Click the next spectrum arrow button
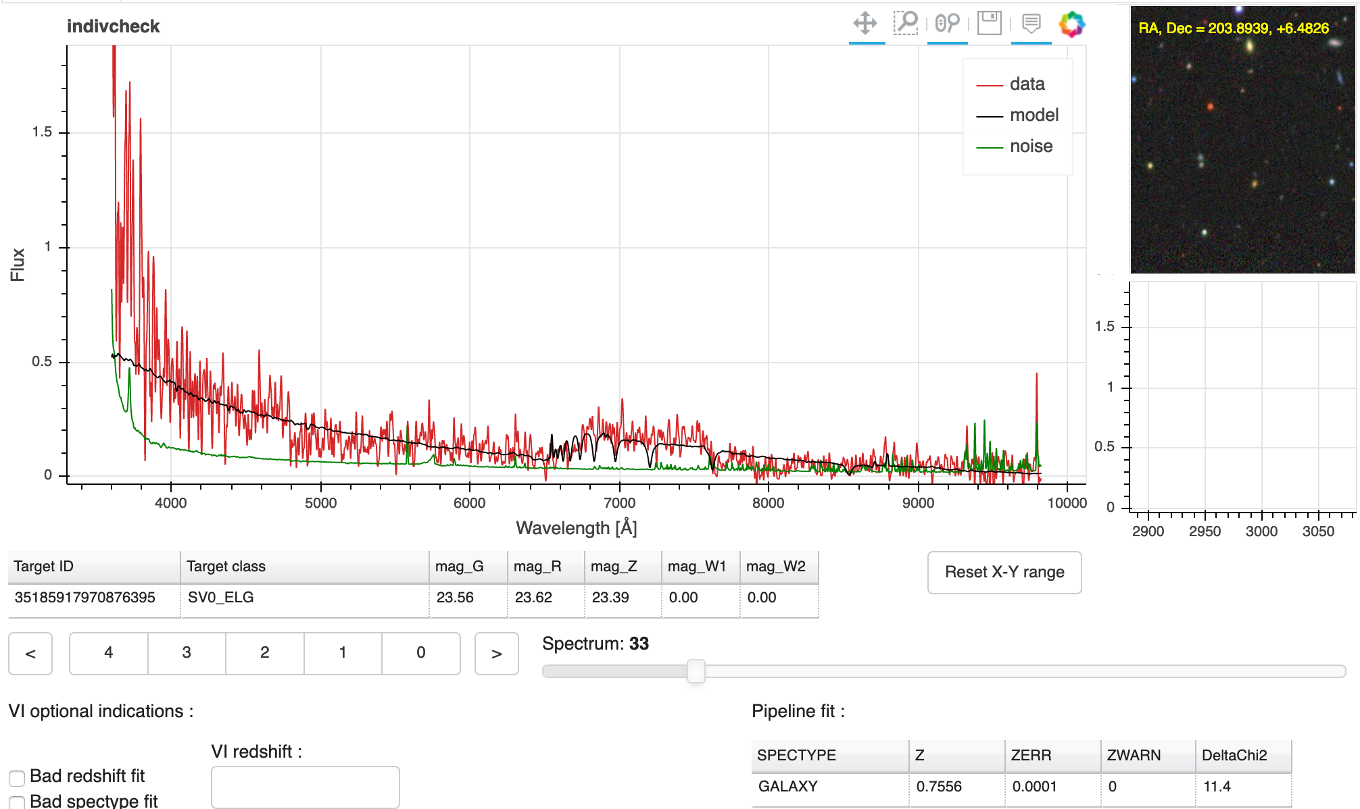The height and width of the screenshot is (809, 1360). pos(496,653)
